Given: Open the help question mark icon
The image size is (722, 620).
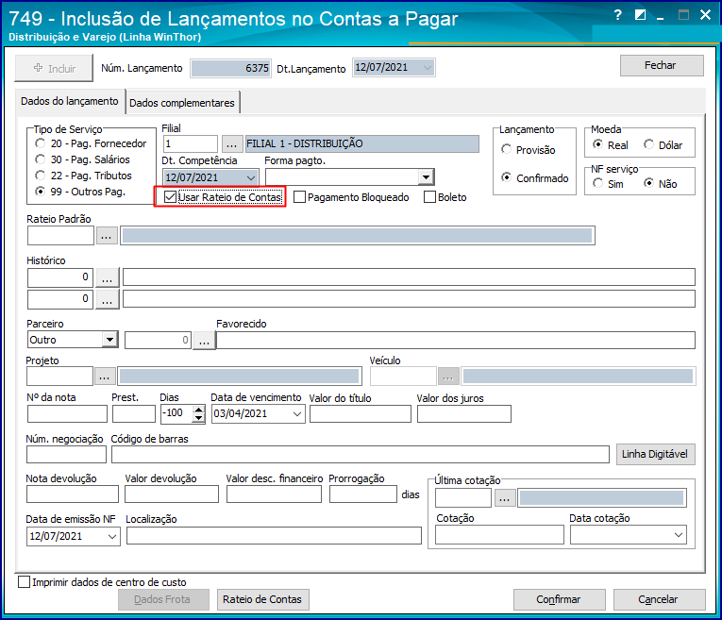Looking at the screenshot, I should (618, 15).
